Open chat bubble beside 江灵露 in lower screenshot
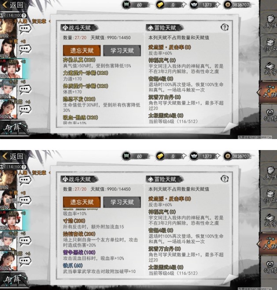This screenshot has height=290, width=277. pyautogui.click(x=25, y=261)
